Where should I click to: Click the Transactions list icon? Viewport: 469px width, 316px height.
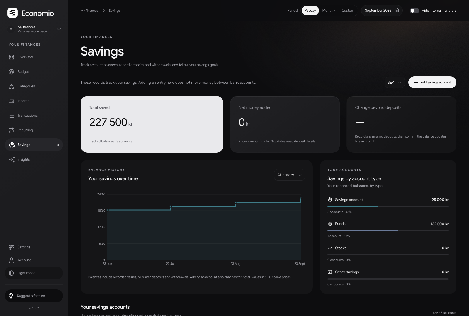tap(11, 116)
